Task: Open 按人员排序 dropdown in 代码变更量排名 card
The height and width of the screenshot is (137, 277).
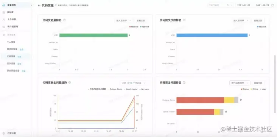Action: click(x=123, y=20)
